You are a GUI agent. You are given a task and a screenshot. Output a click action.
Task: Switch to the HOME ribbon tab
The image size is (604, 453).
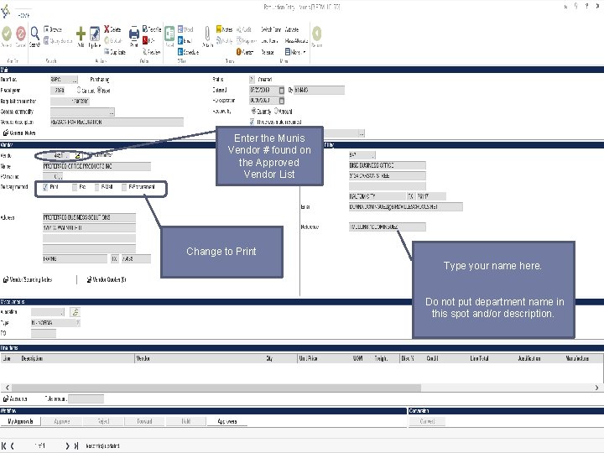[23, 15]
